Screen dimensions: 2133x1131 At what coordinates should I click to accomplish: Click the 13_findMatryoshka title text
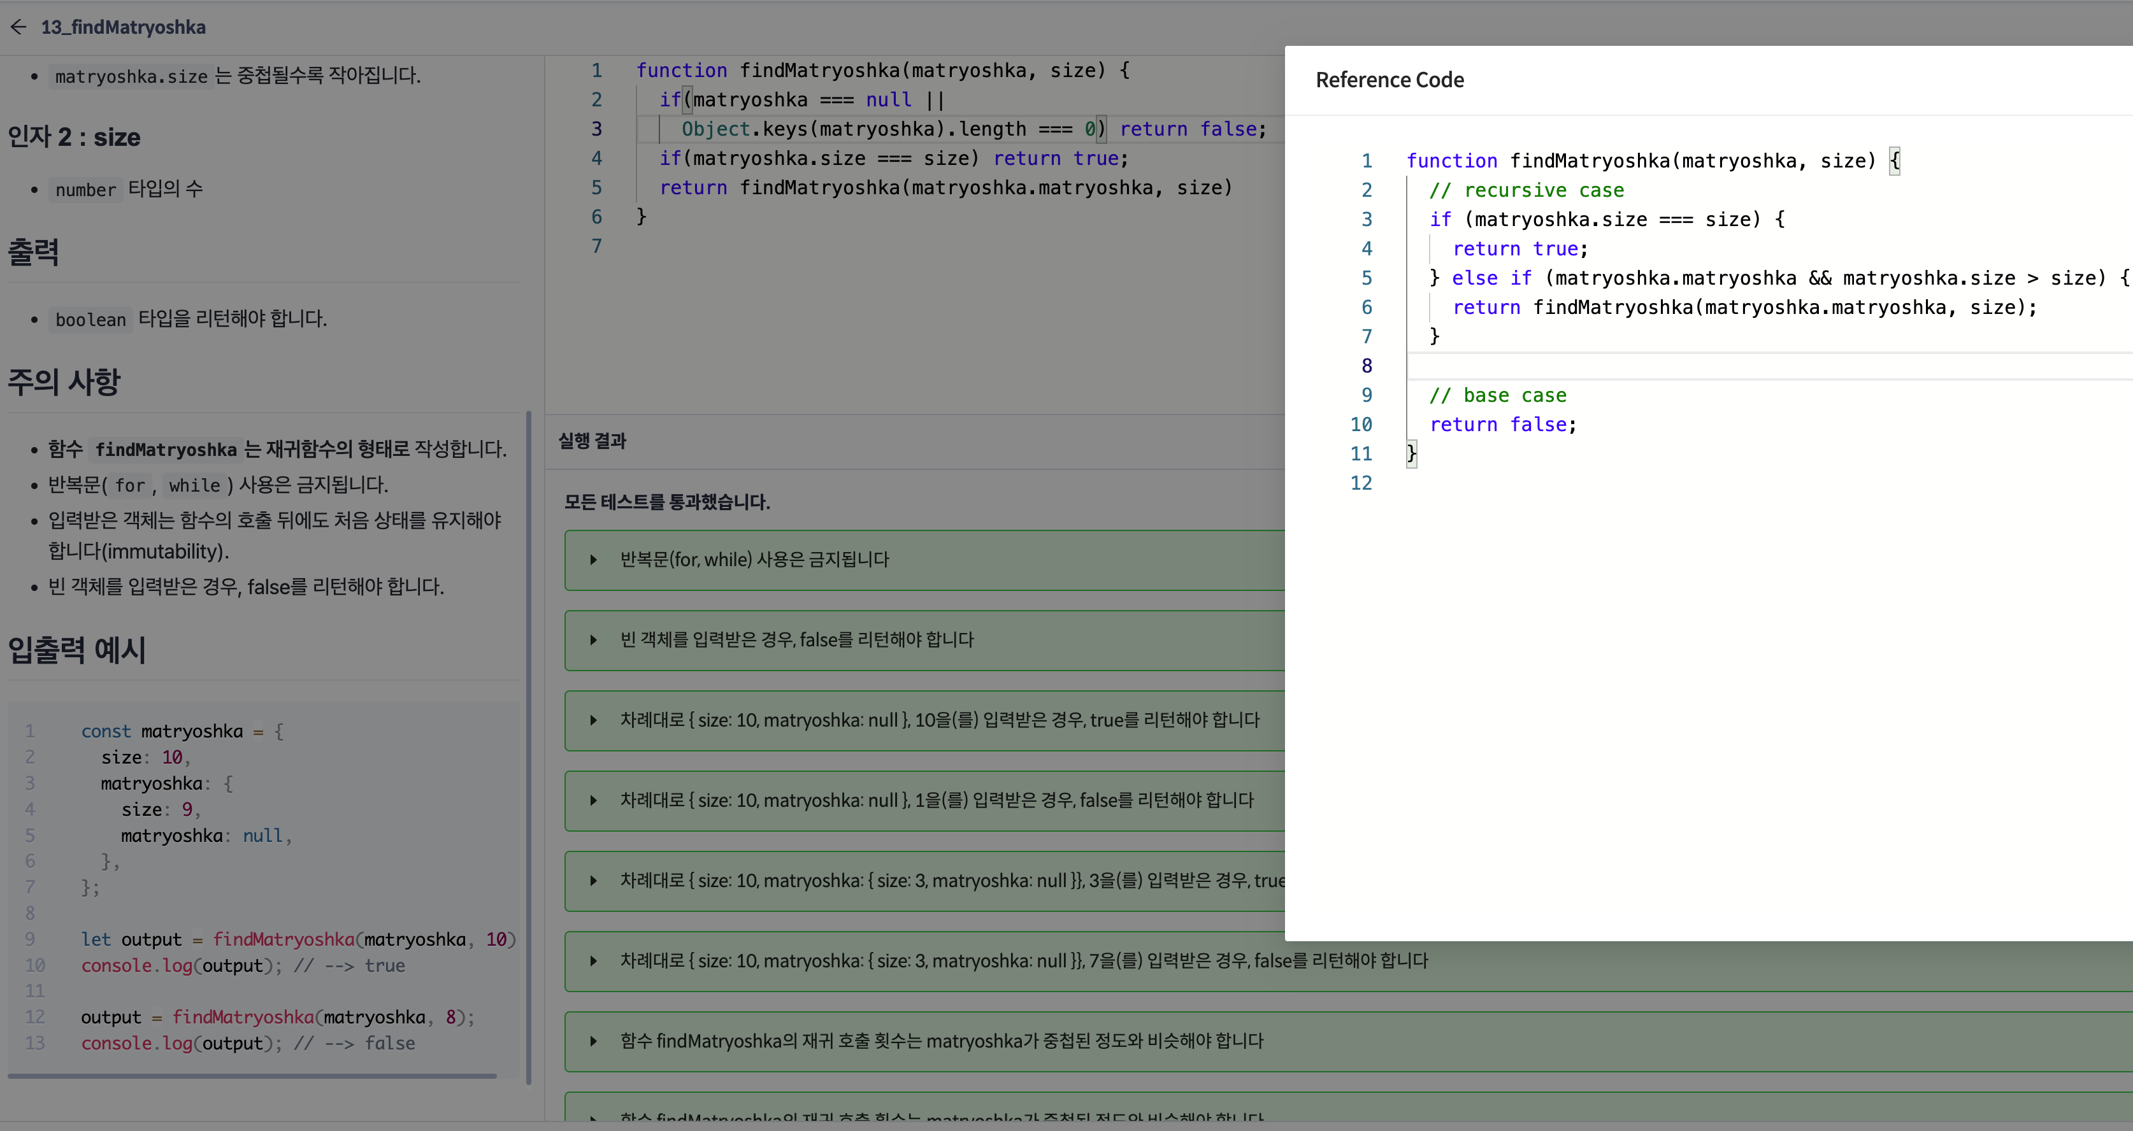124,27
